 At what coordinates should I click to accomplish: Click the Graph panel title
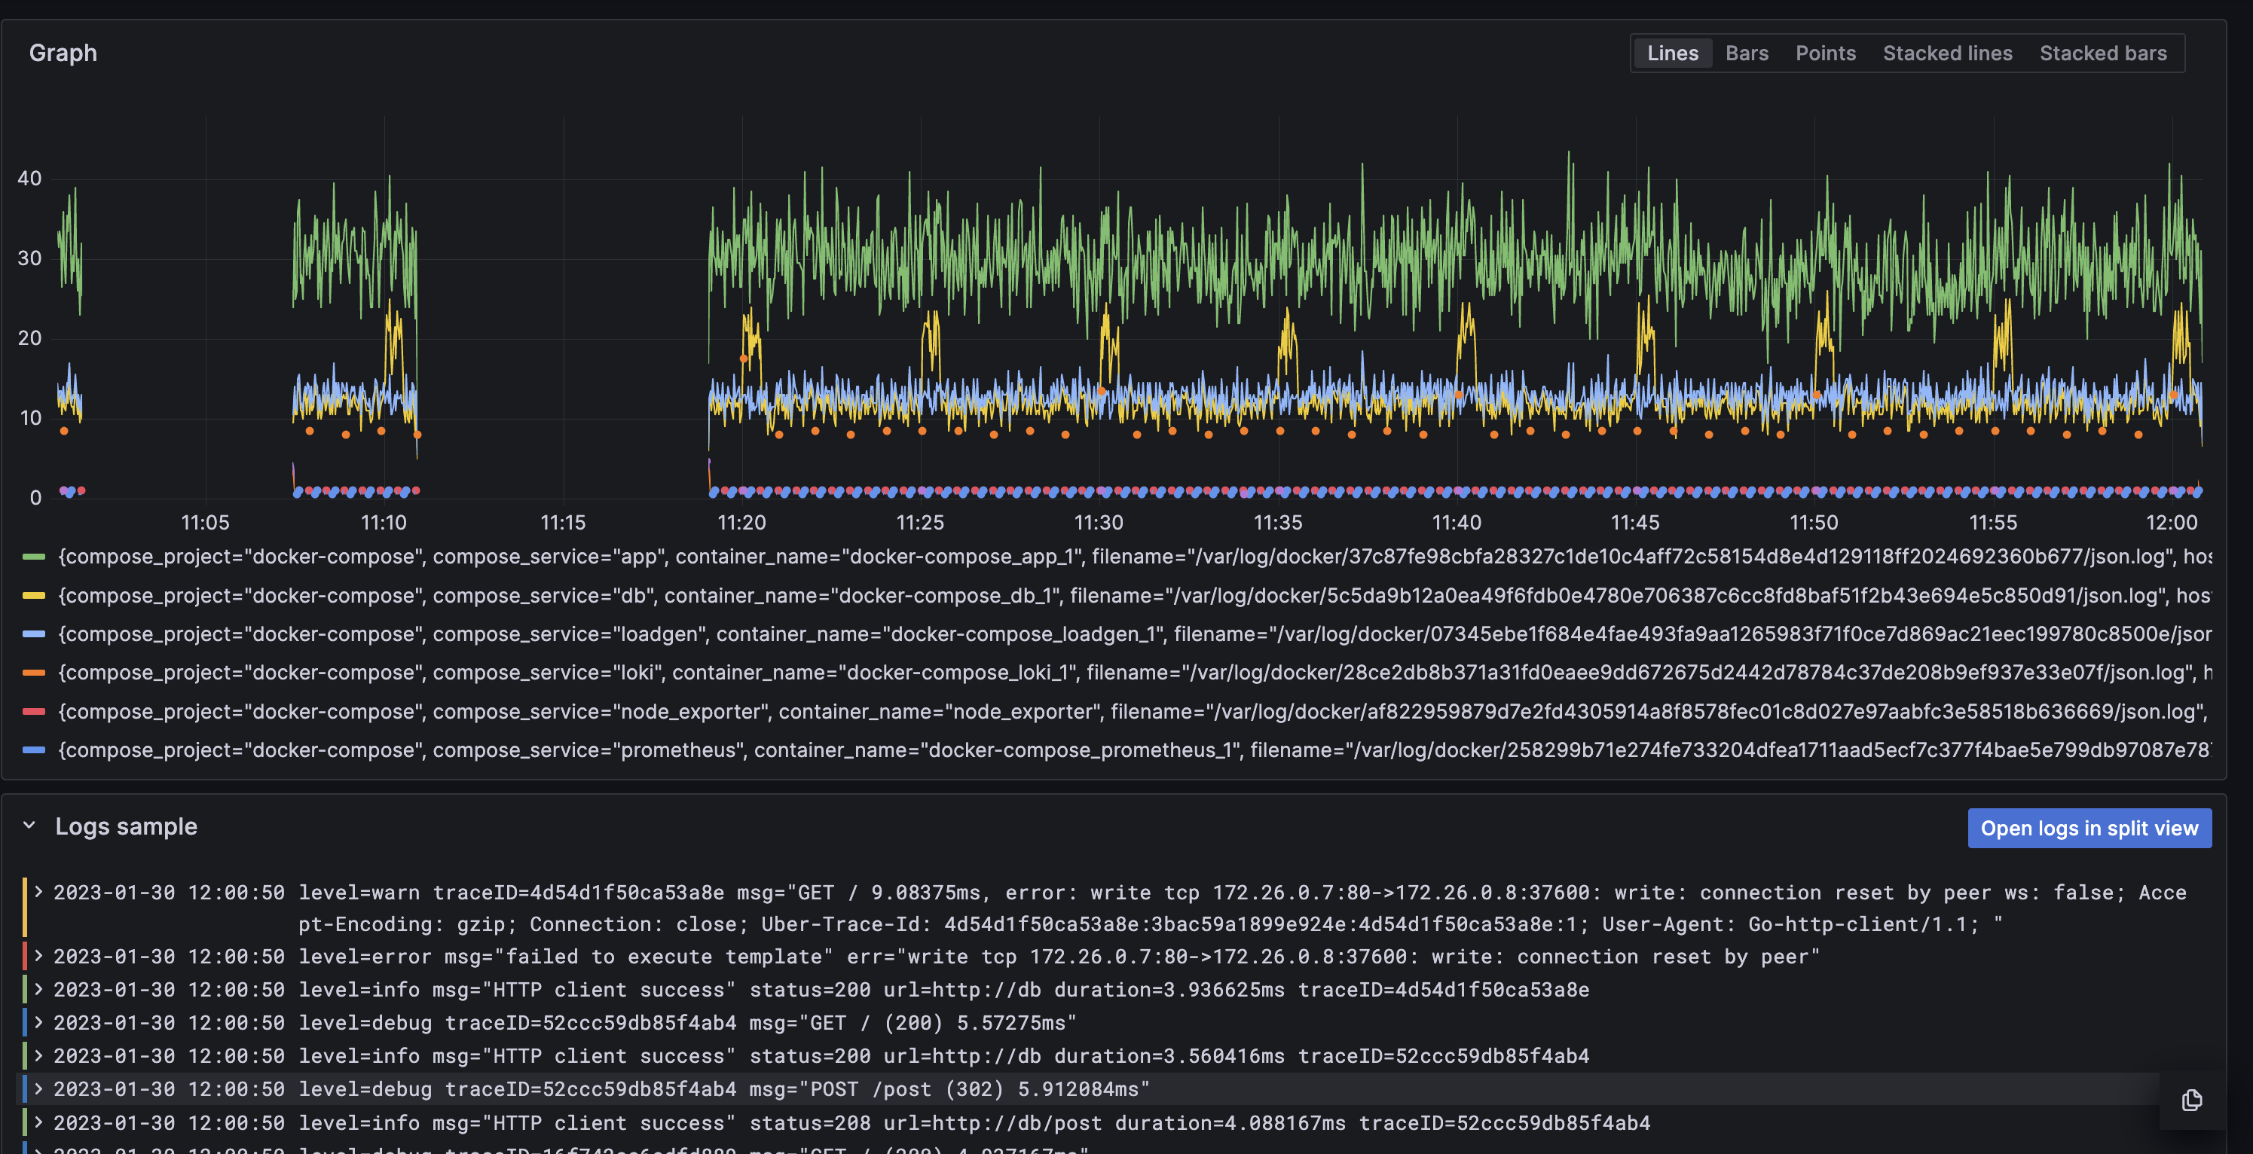point(62,53)
